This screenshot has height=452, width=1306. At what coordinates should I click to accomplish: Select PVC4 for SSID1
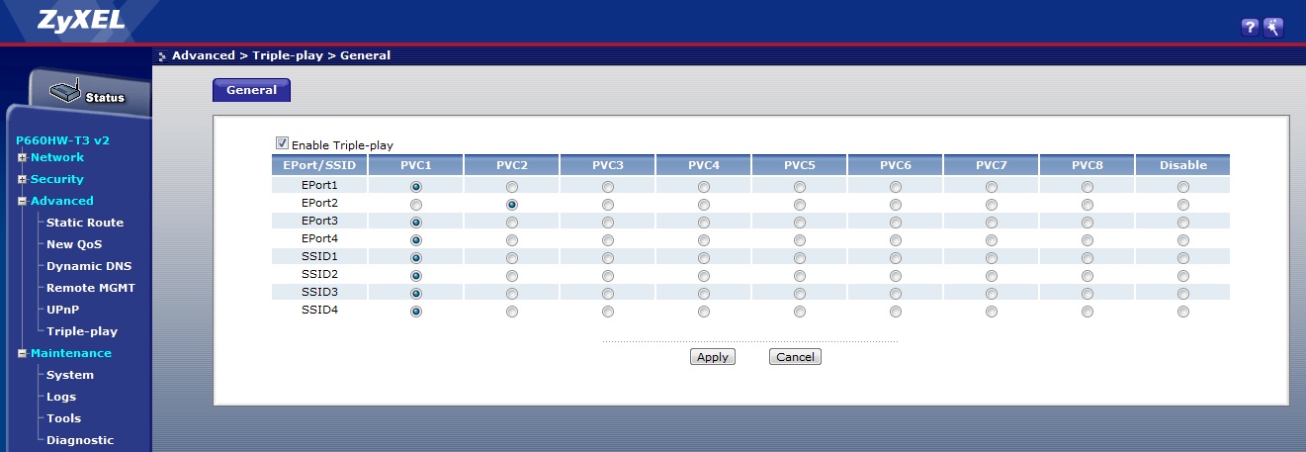tap(703, 257)
